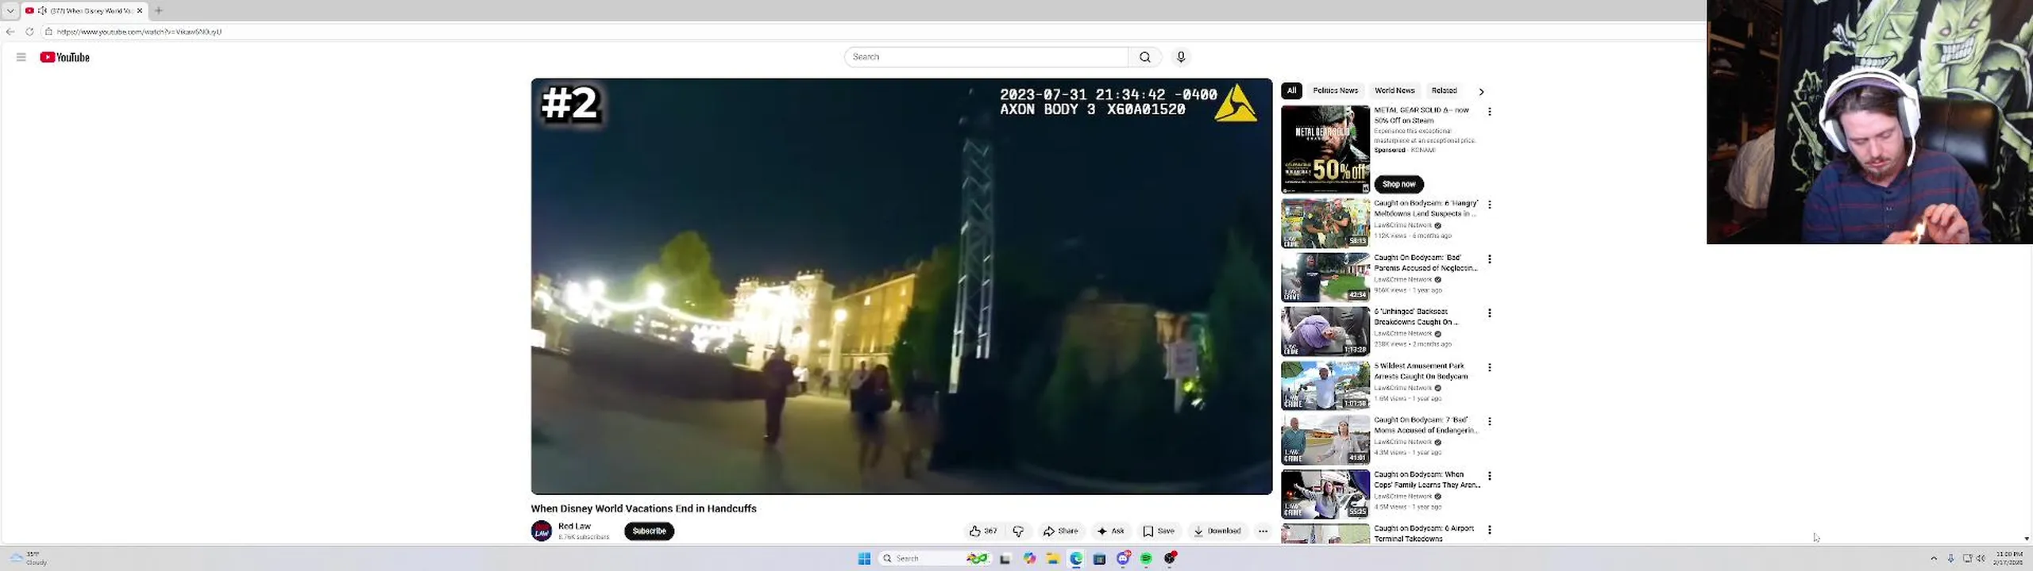The width and height of the screenshot is (2033, 571).
Task: Open options for Airport Terminal Takedowns video
Action: [x=1490, y=530]
